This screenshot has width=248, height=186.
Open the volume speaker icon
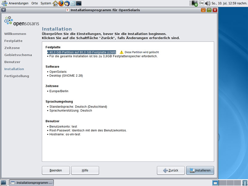pos(207,3)
